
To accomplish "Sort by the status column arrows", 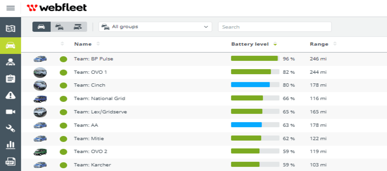I will [62, 44].
